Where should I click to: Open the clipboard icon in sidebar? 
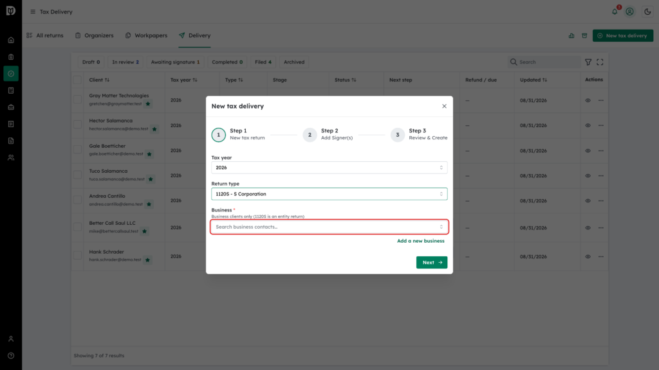11,57
